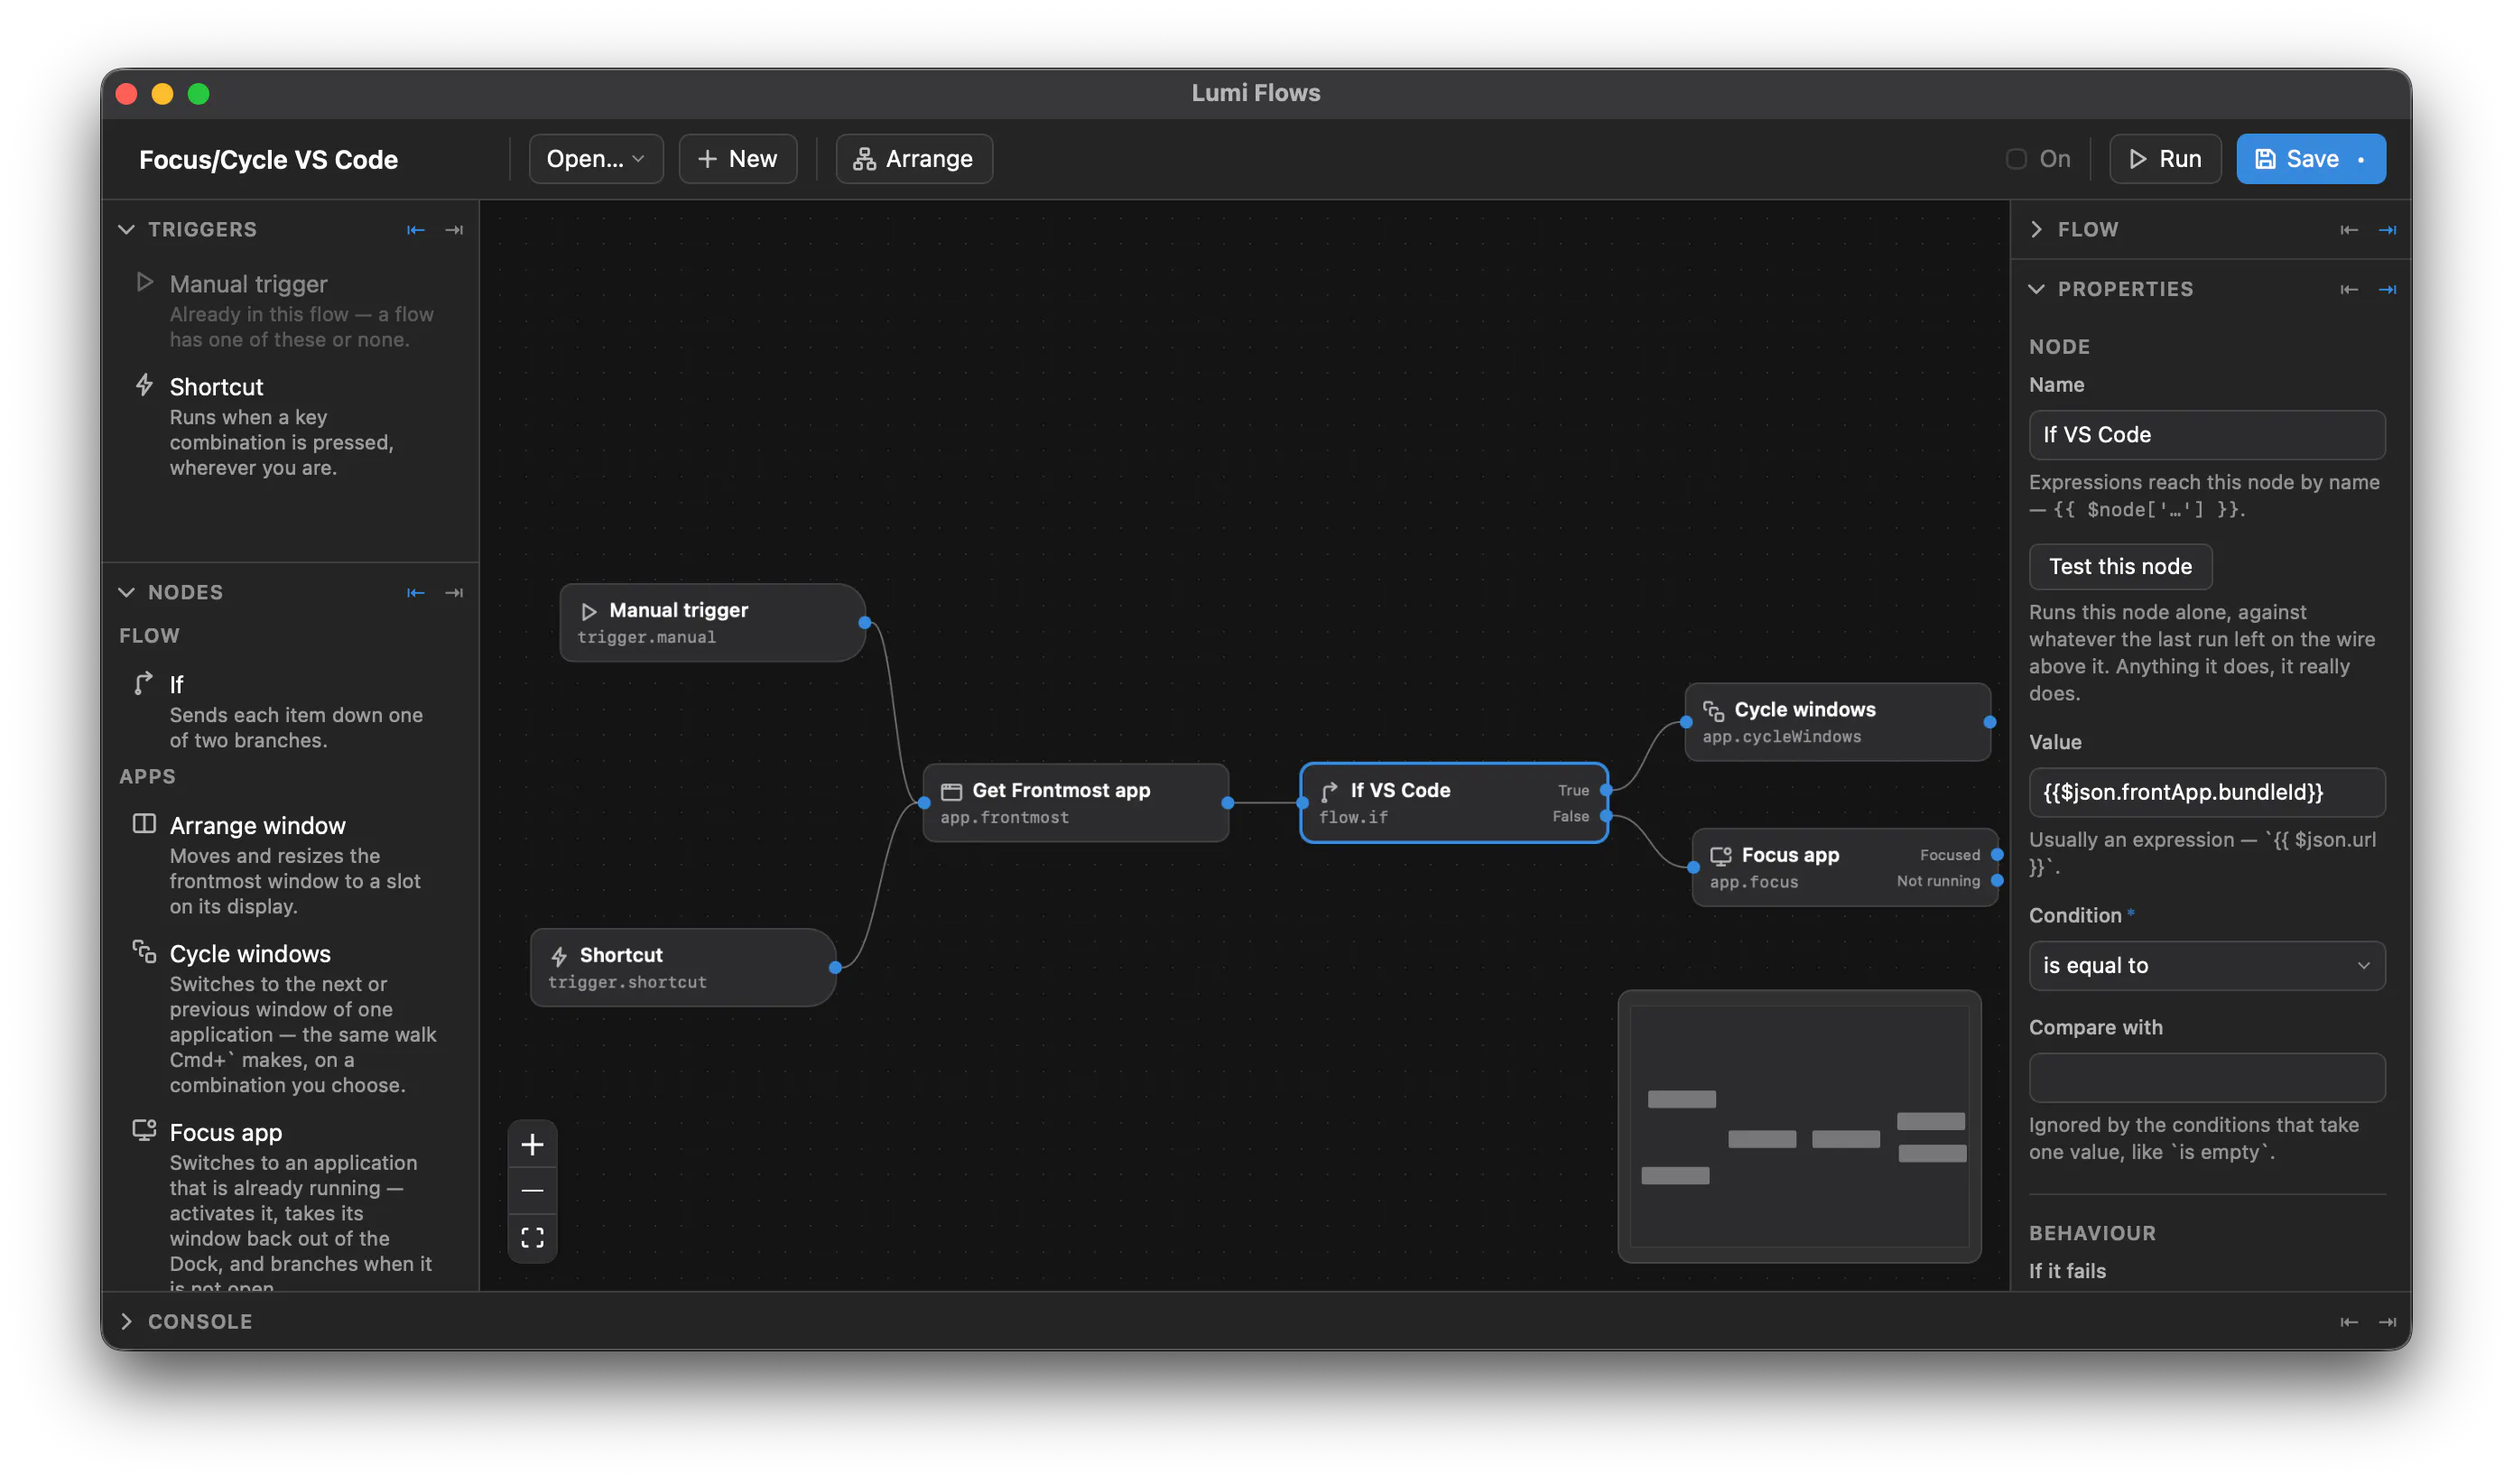
Task: Expand the Flow section in right panel
Action: click(2037, 230)
